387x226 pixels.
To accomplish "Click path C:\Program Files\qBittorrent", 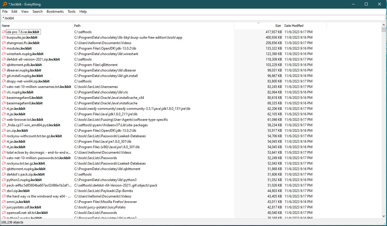I will (96, 65).
